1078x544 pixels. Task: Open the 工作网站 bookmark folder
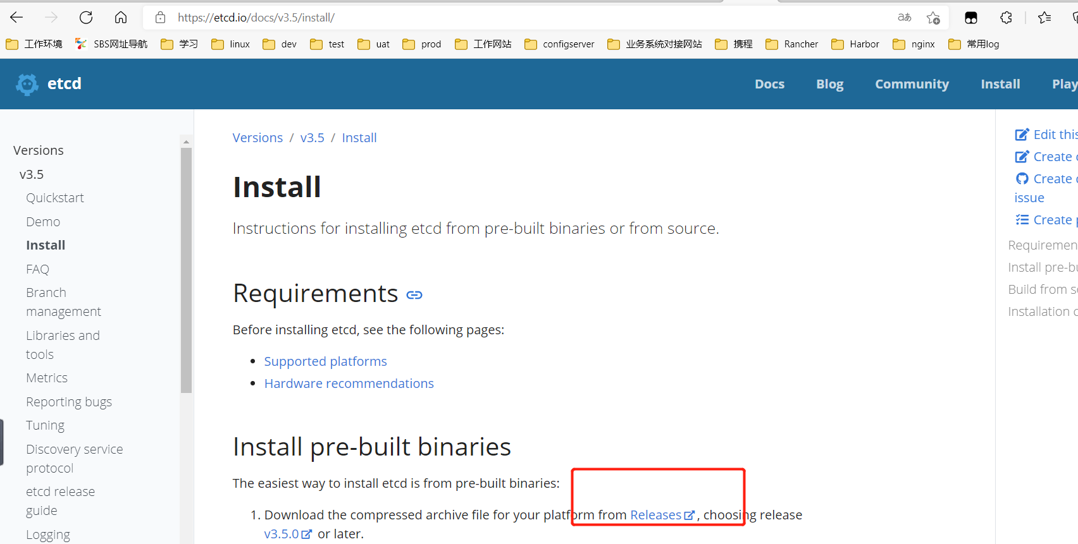[x=483, y=44]
